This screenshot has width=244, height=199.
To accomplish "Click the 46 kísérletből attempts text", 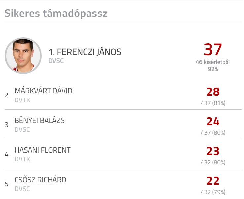I will pos(213,62).
